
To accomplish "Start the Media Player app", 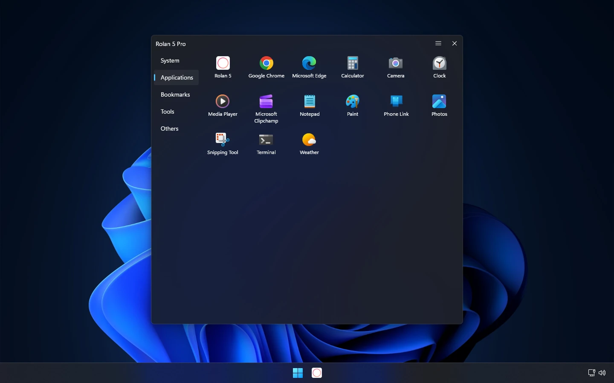I will (x=223, y=101).
